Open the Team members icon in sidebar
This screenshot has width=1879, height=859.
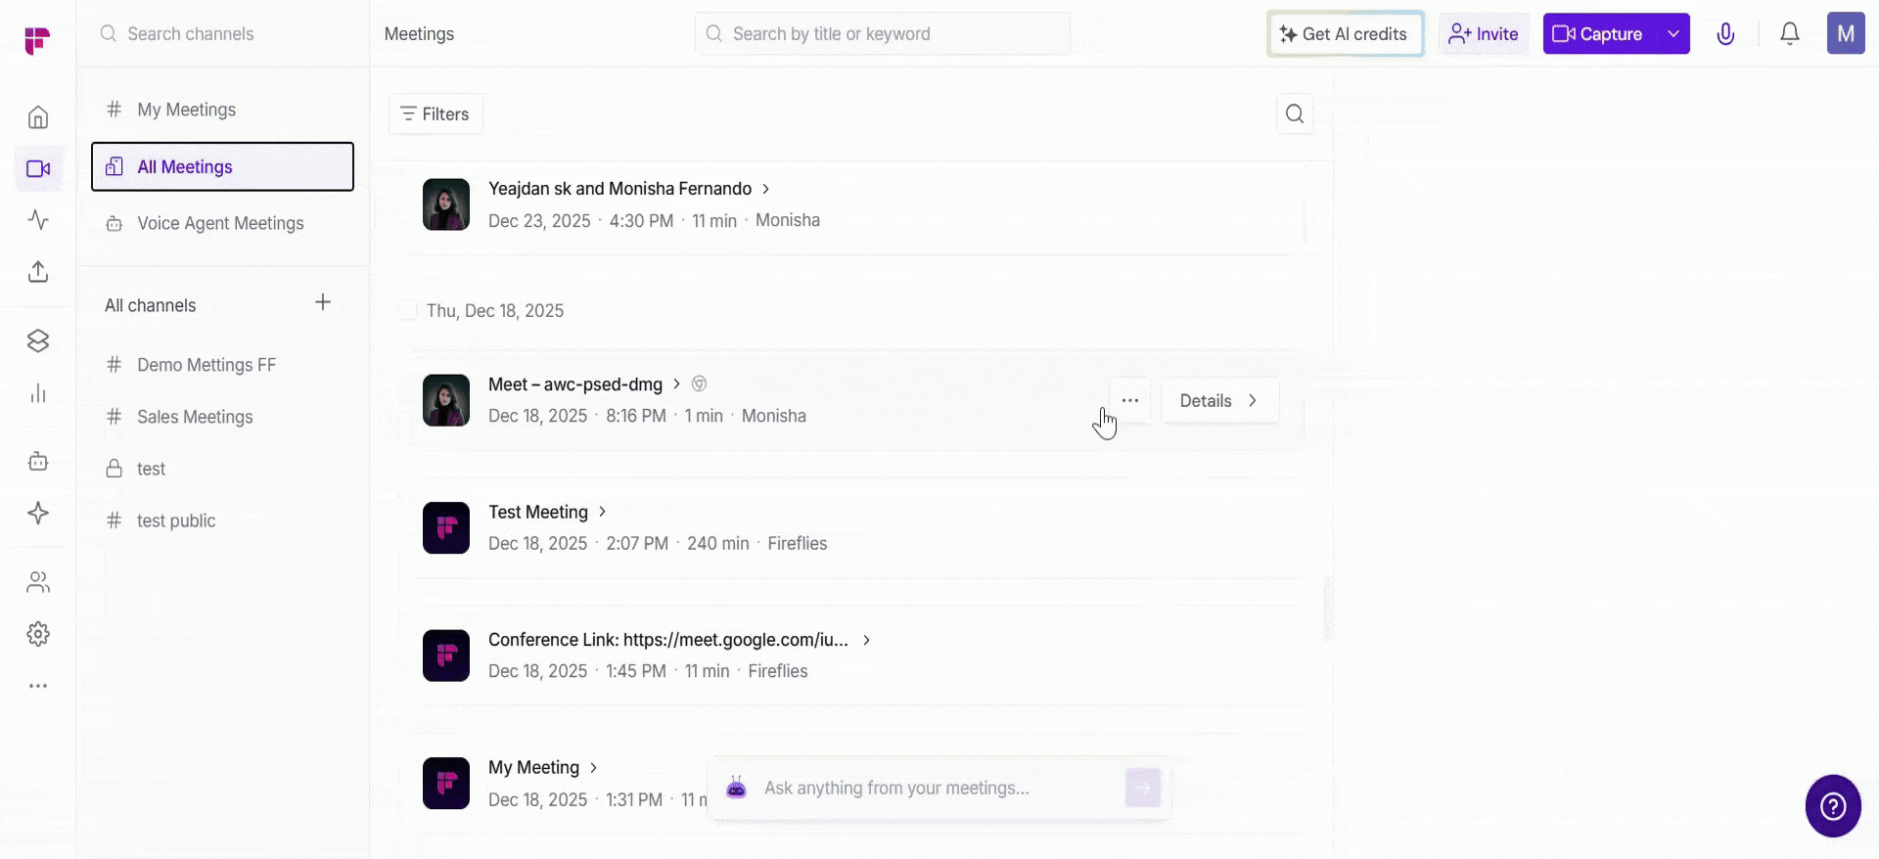(38, 583)
